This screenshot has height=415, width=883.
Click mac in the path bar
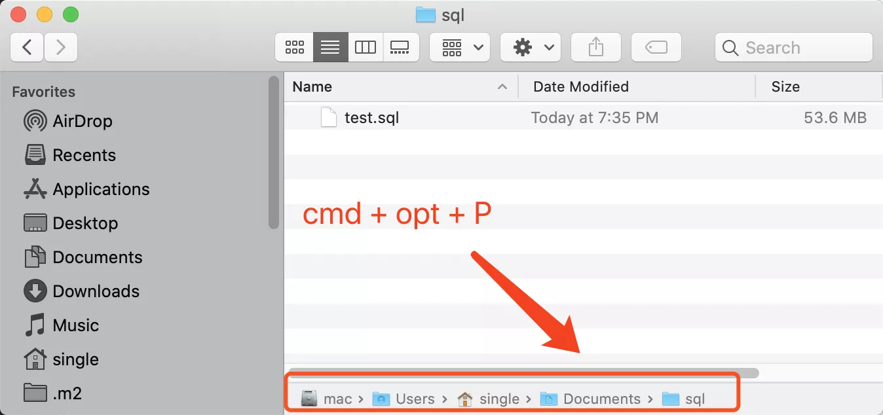click(327, 399)
